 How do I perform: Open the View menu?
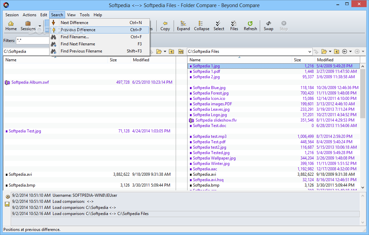tap(71, 15)
